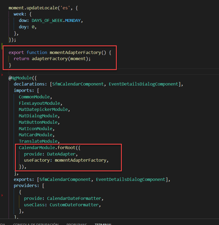This screenshot has width=219, height=225.
Task: Click the red gutter marker near the providers block
Action: pos(2,195)
